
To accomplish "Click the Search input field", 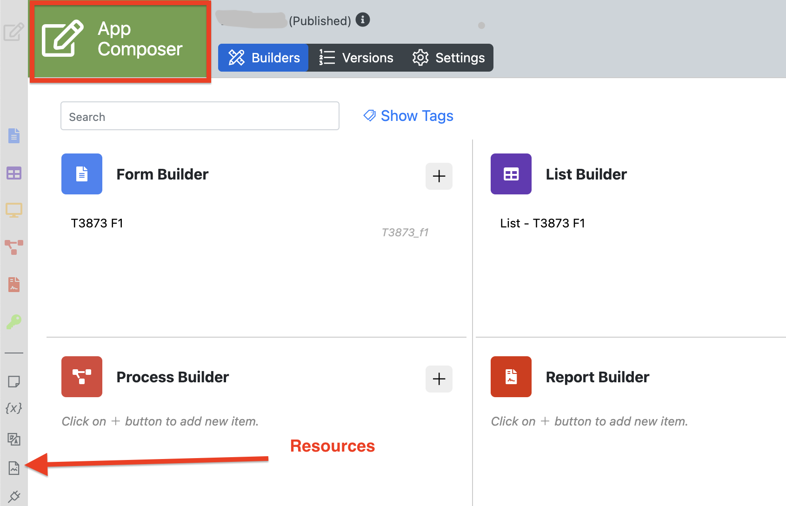I will pos(200,116).
